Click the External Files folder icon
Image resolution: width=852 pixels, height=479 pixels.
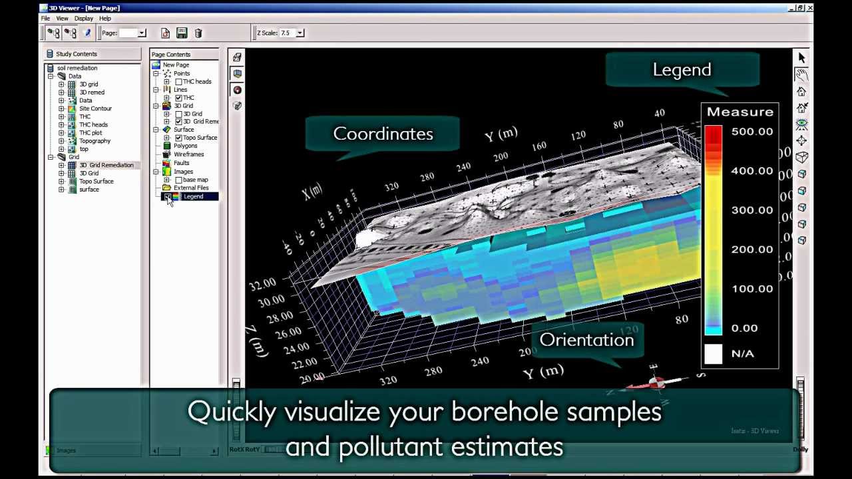coord(166,188)
